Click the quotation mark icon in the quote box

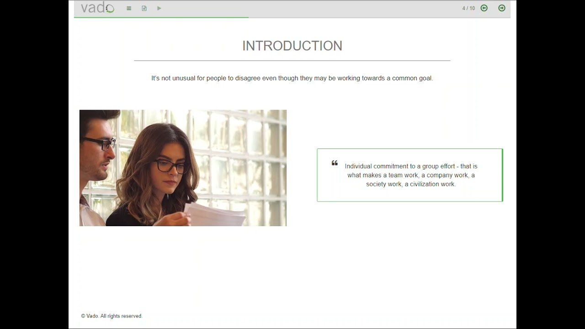335,163
